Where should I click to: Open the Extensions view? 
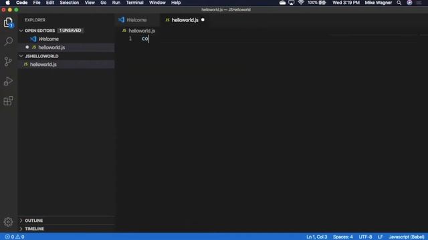point(8,101)
